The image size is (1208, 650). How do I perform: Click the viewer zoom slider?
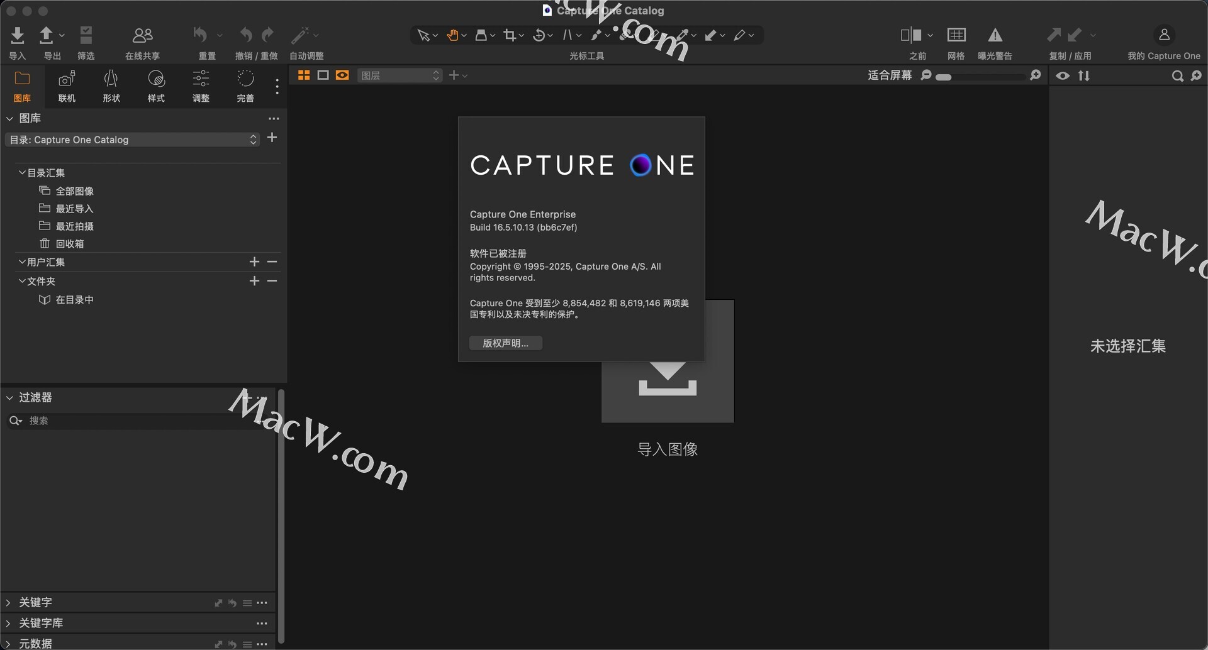tap(980, 77)
